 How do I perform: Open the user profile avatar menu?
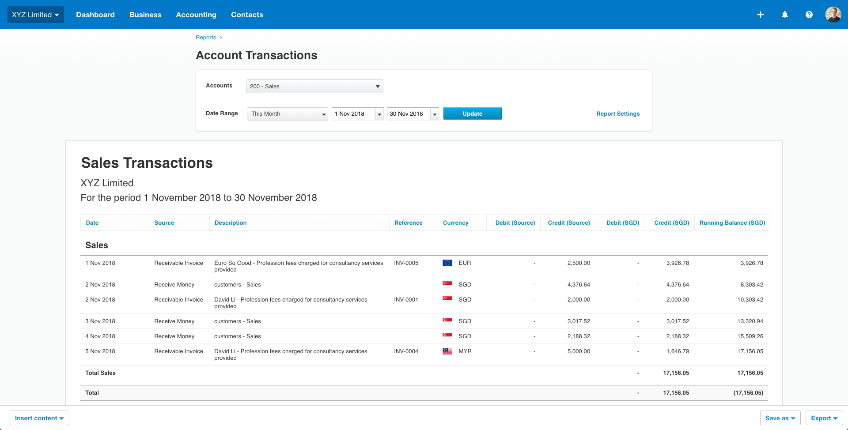coord(833,15)
